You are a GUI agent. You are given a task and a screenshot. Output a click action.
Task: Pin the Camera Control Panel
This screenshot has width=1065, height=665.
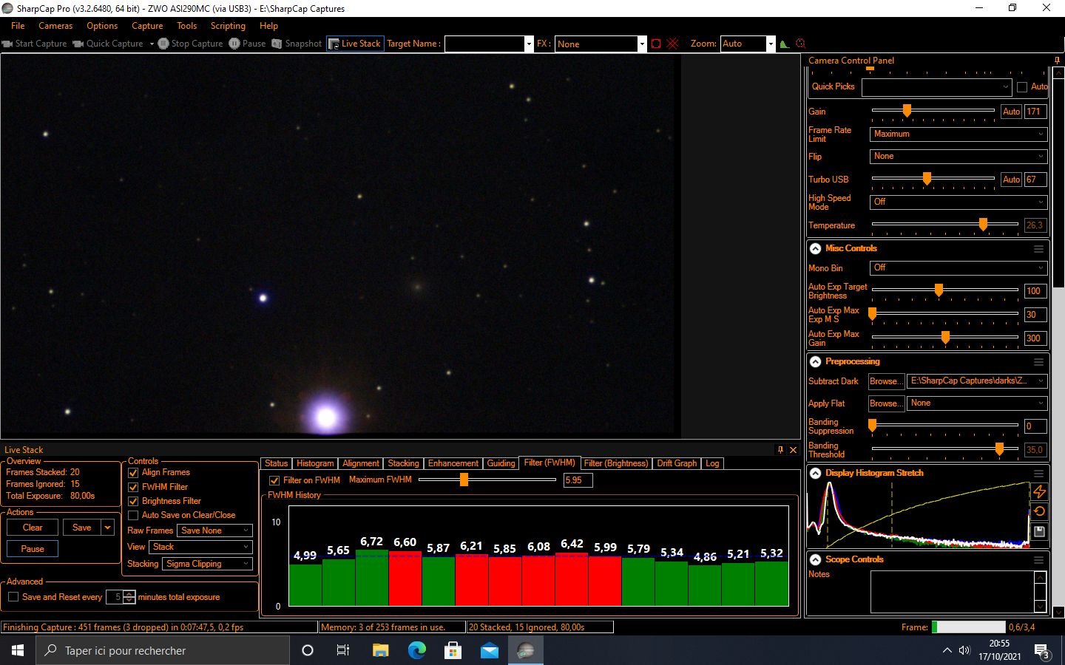[x=1057, y=61]
